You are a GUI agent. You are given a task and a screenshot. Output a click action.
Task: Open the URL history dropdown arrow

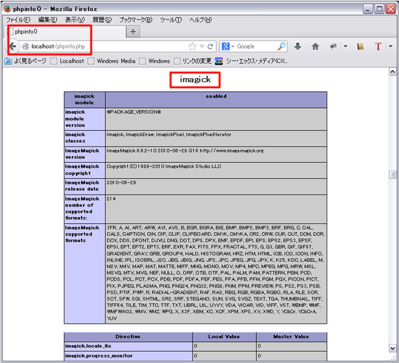pos(202,47)
